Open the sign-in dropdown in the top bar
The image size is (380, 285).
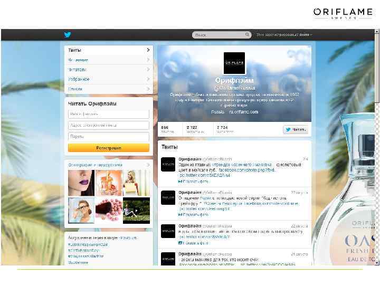(x=284, y=35)
